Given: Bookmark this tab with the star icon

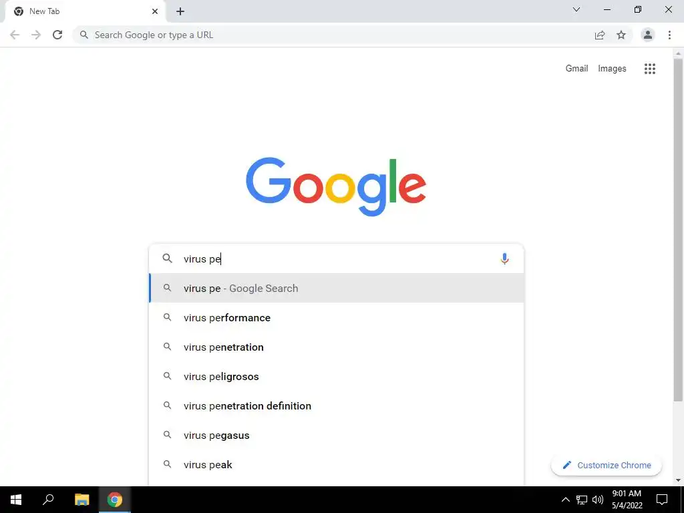Looking at the screenshot, I should pyautogui.click(x=621, y=35).
